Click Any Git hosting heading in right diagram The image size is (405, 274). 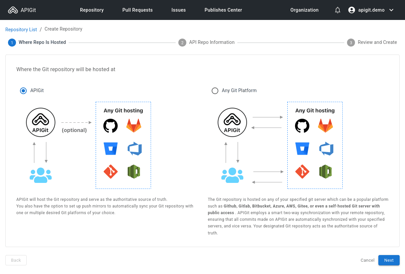(315, 110)
